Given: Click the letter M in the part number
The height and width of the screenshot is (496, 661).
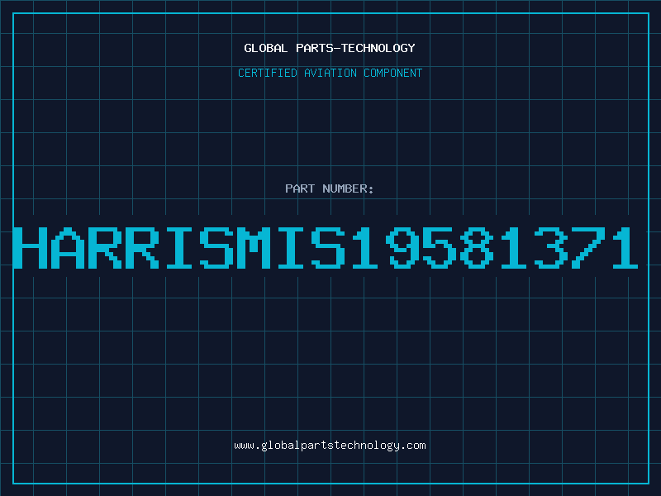Looking at the screenshot, I should tap(254, 247).
